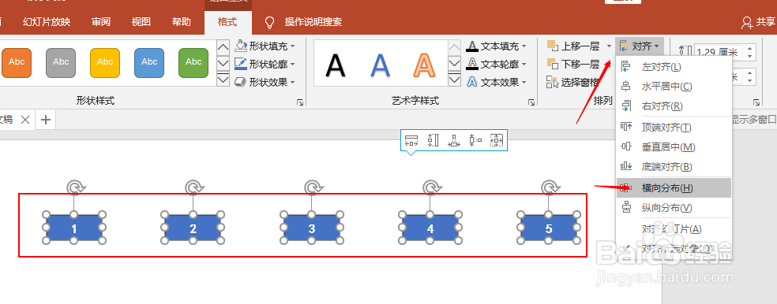
Task: Select 底端对齐(B) menu item
Action: click(x=674, y=167)
